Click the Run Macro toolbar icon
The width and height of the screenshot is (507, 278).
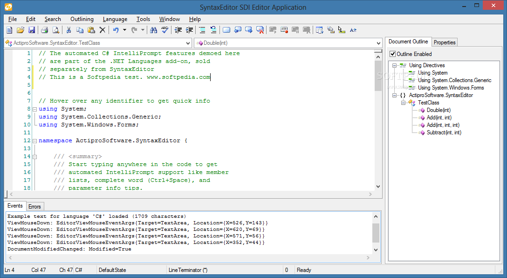(x=273, y=30)
